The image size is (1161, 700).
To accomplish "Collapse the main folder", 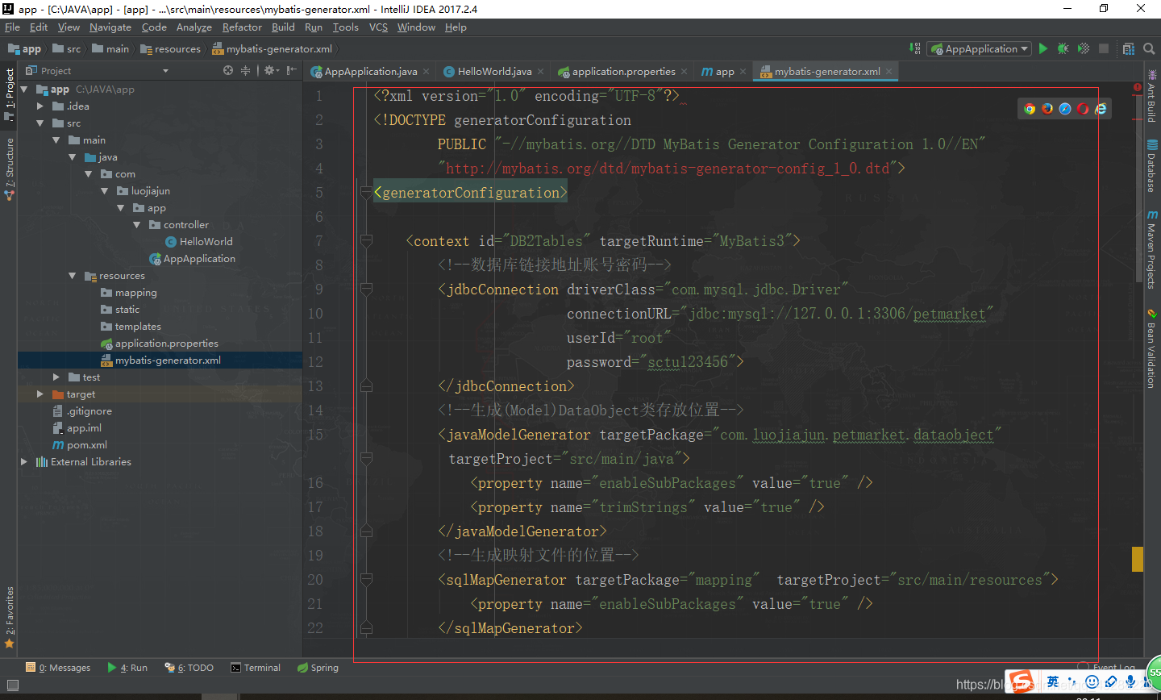I will [56, 140].
